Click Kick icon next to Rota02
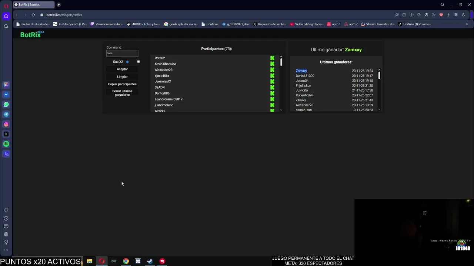Screen dimensions: 474x266 272,58
